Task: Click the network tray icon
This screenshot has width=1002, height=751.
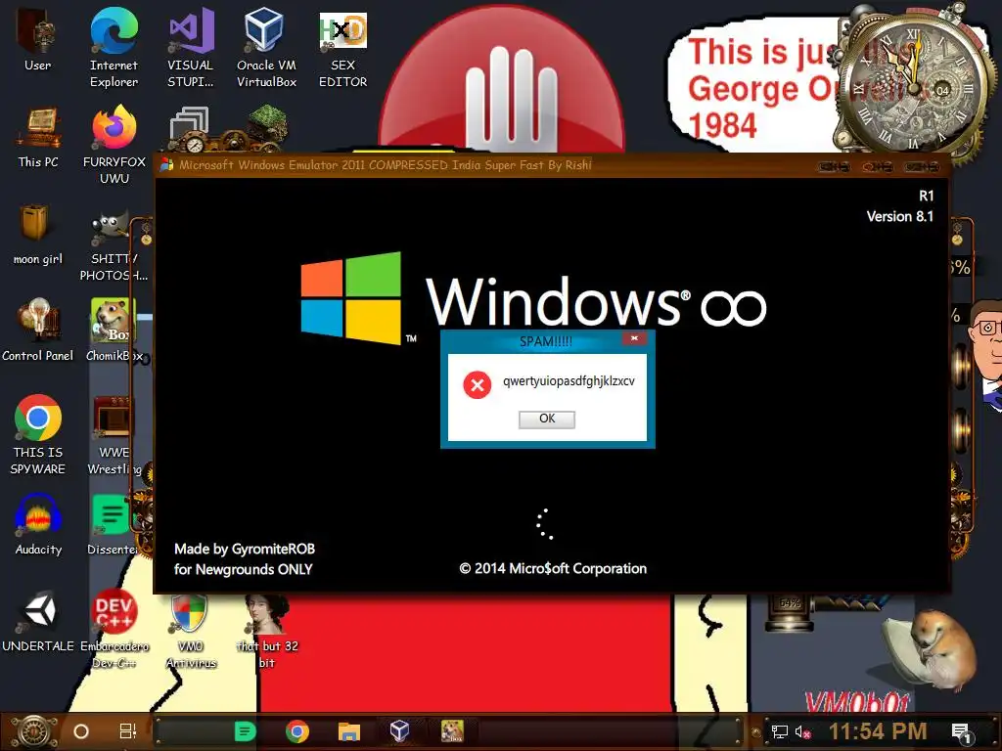Action: tap(780, 731)
